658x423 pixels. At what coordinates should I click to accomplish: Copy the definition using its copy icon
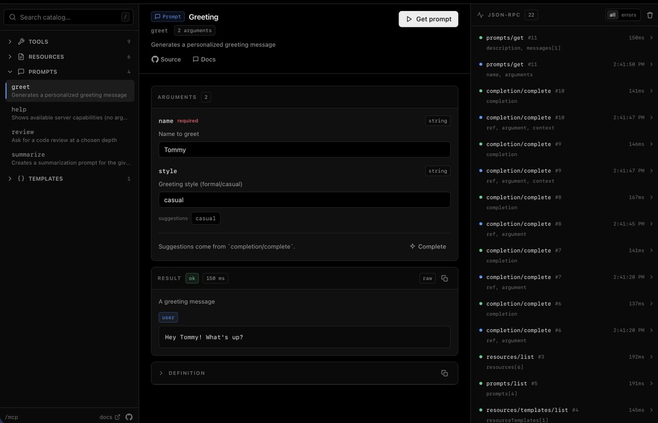click(x=445, y=373)
